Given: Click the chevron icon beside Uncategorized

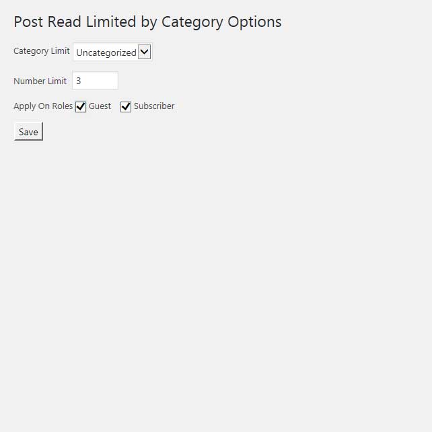Looking at the screenshot, I should click(144, 52).
